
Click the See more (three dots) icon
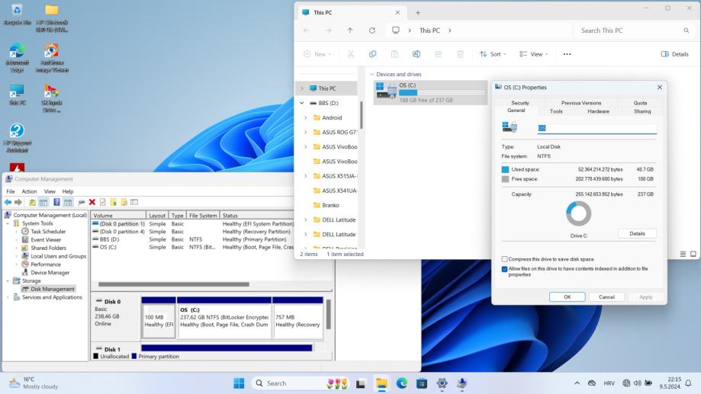567,54
